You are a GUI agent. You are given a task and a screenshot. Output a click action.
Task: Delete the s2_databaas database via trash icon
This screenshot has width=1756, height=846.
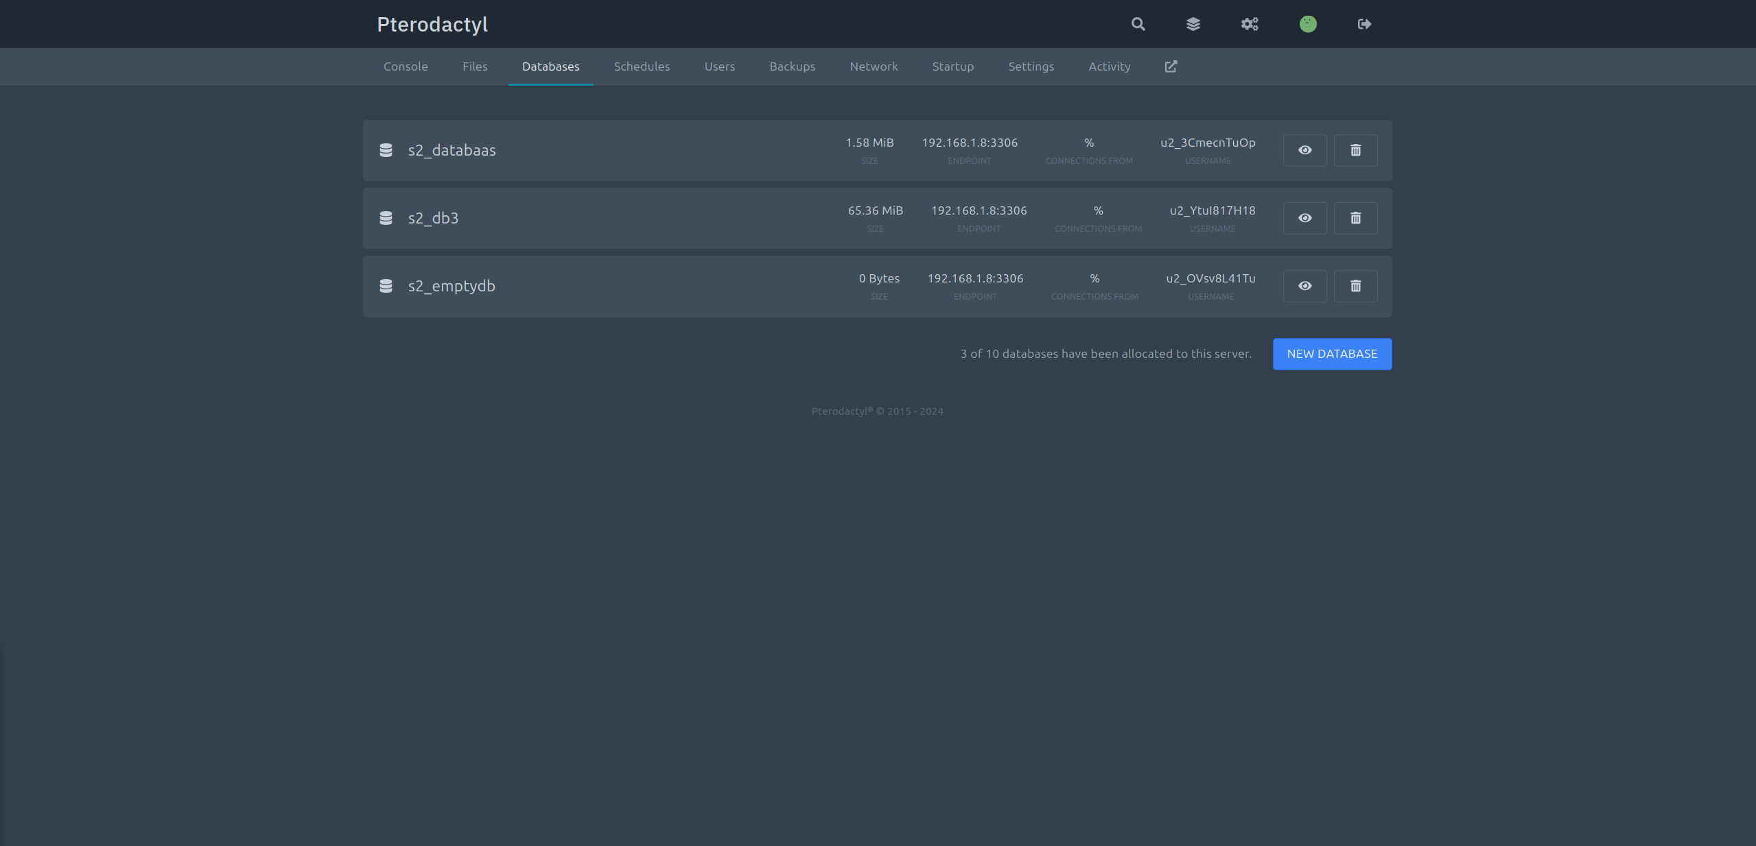[1355, 150]
